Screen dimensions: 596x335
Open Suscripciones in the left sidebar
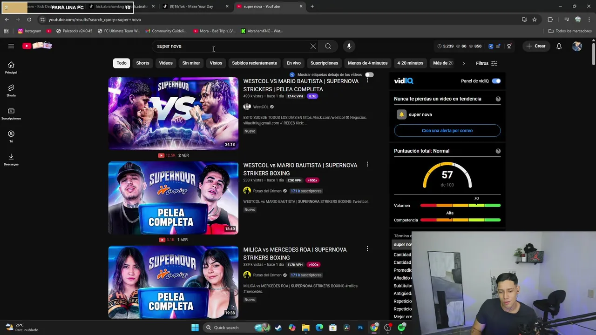coord(11,114)
